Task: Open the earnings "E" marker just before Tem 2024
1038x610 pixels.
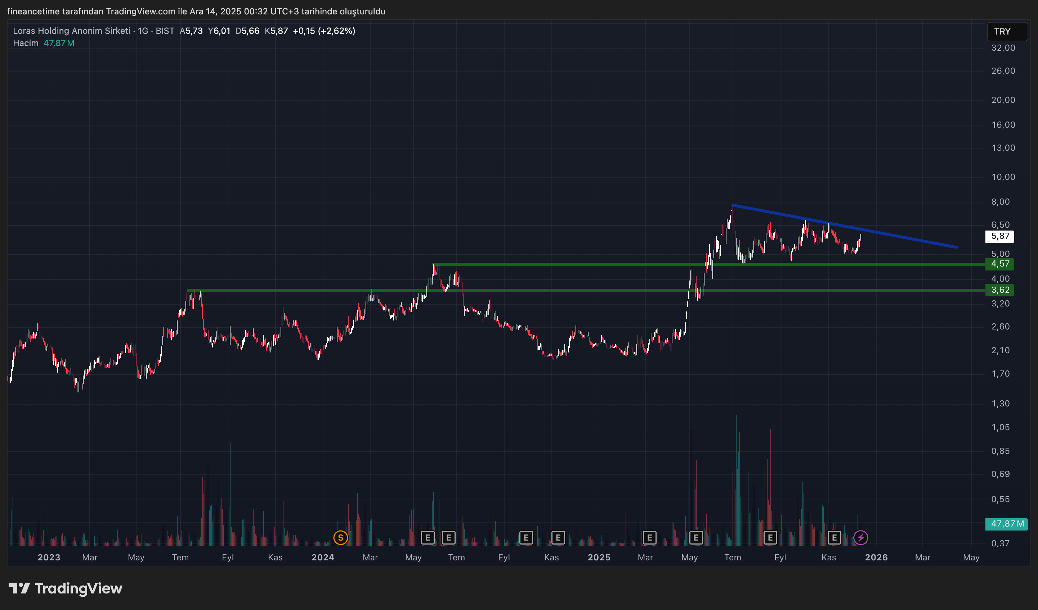Action: 448,537
